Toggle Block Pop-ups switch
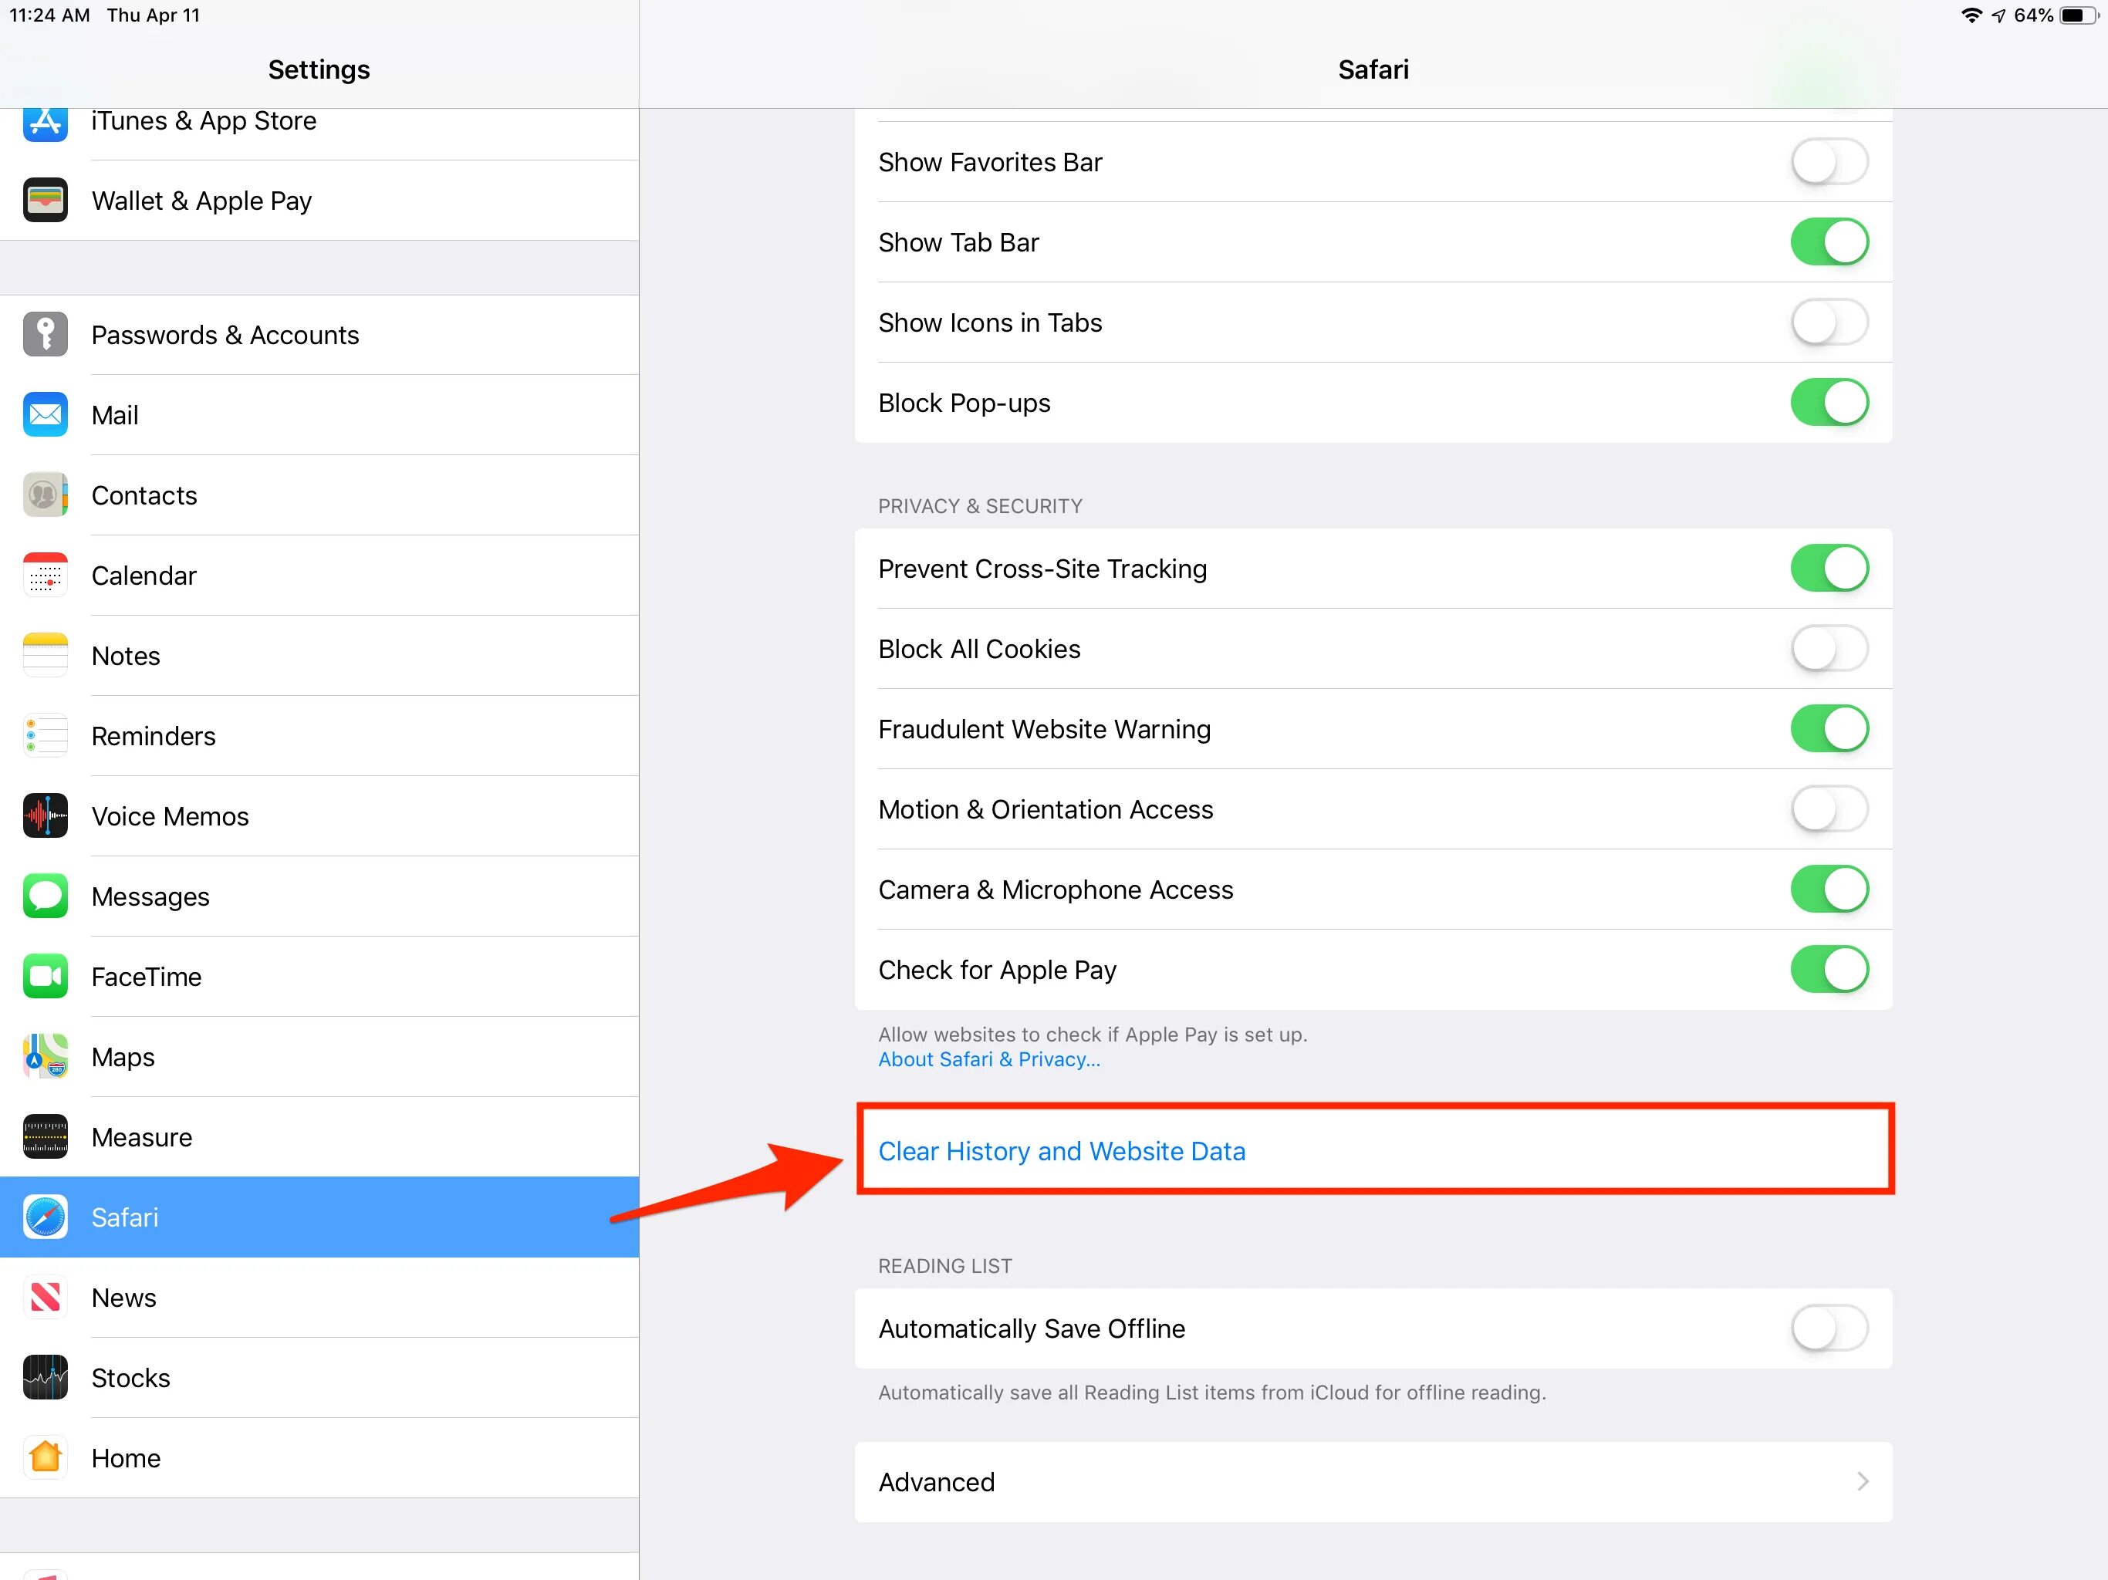 [1826, 403]
